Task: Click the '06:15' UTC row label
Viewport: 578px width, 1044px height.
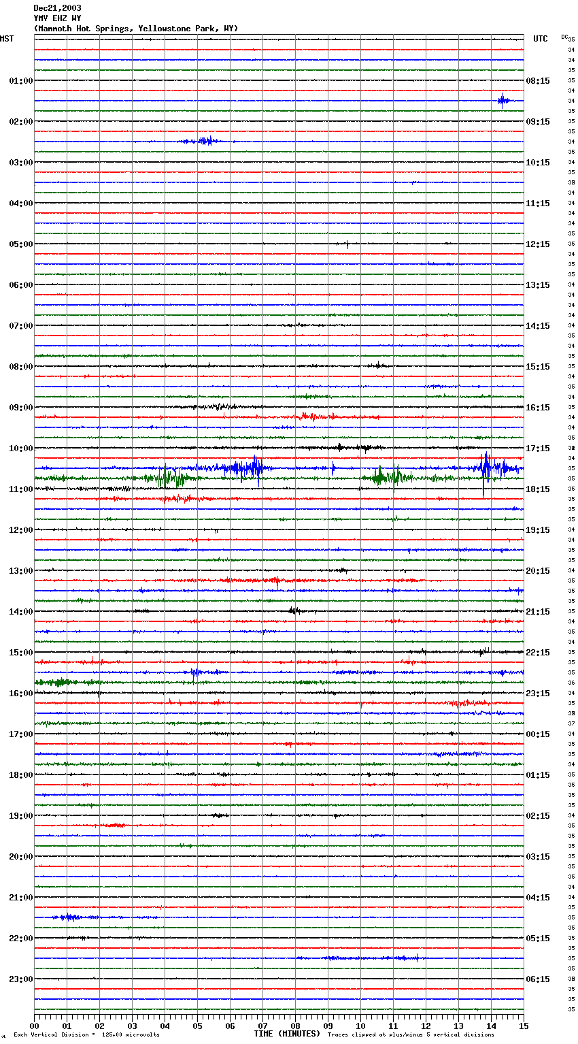Action: (x=538, y=979)
